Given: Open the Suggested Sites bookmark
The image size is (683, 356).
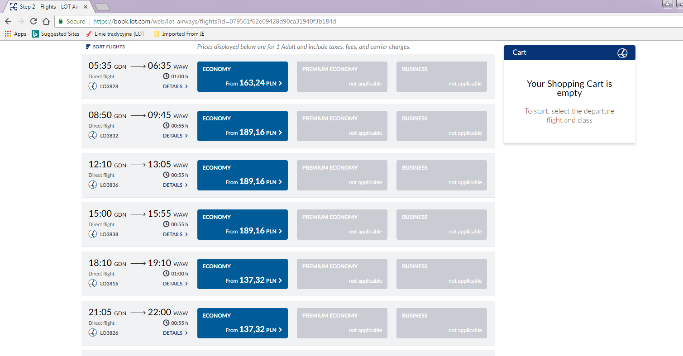Looking at the screenshot, I should (56, 34).
